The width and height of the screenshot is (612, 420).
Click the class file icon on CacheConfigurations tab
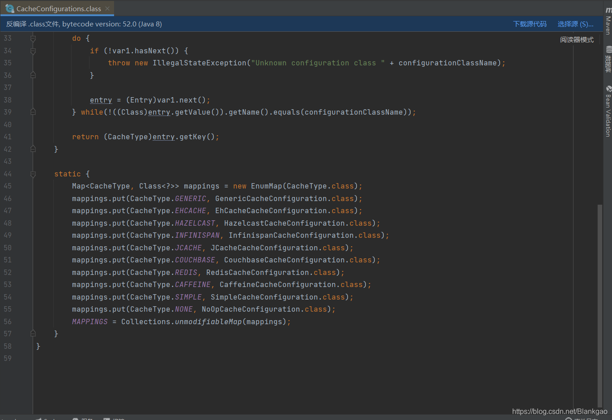(x=10, y=9)
